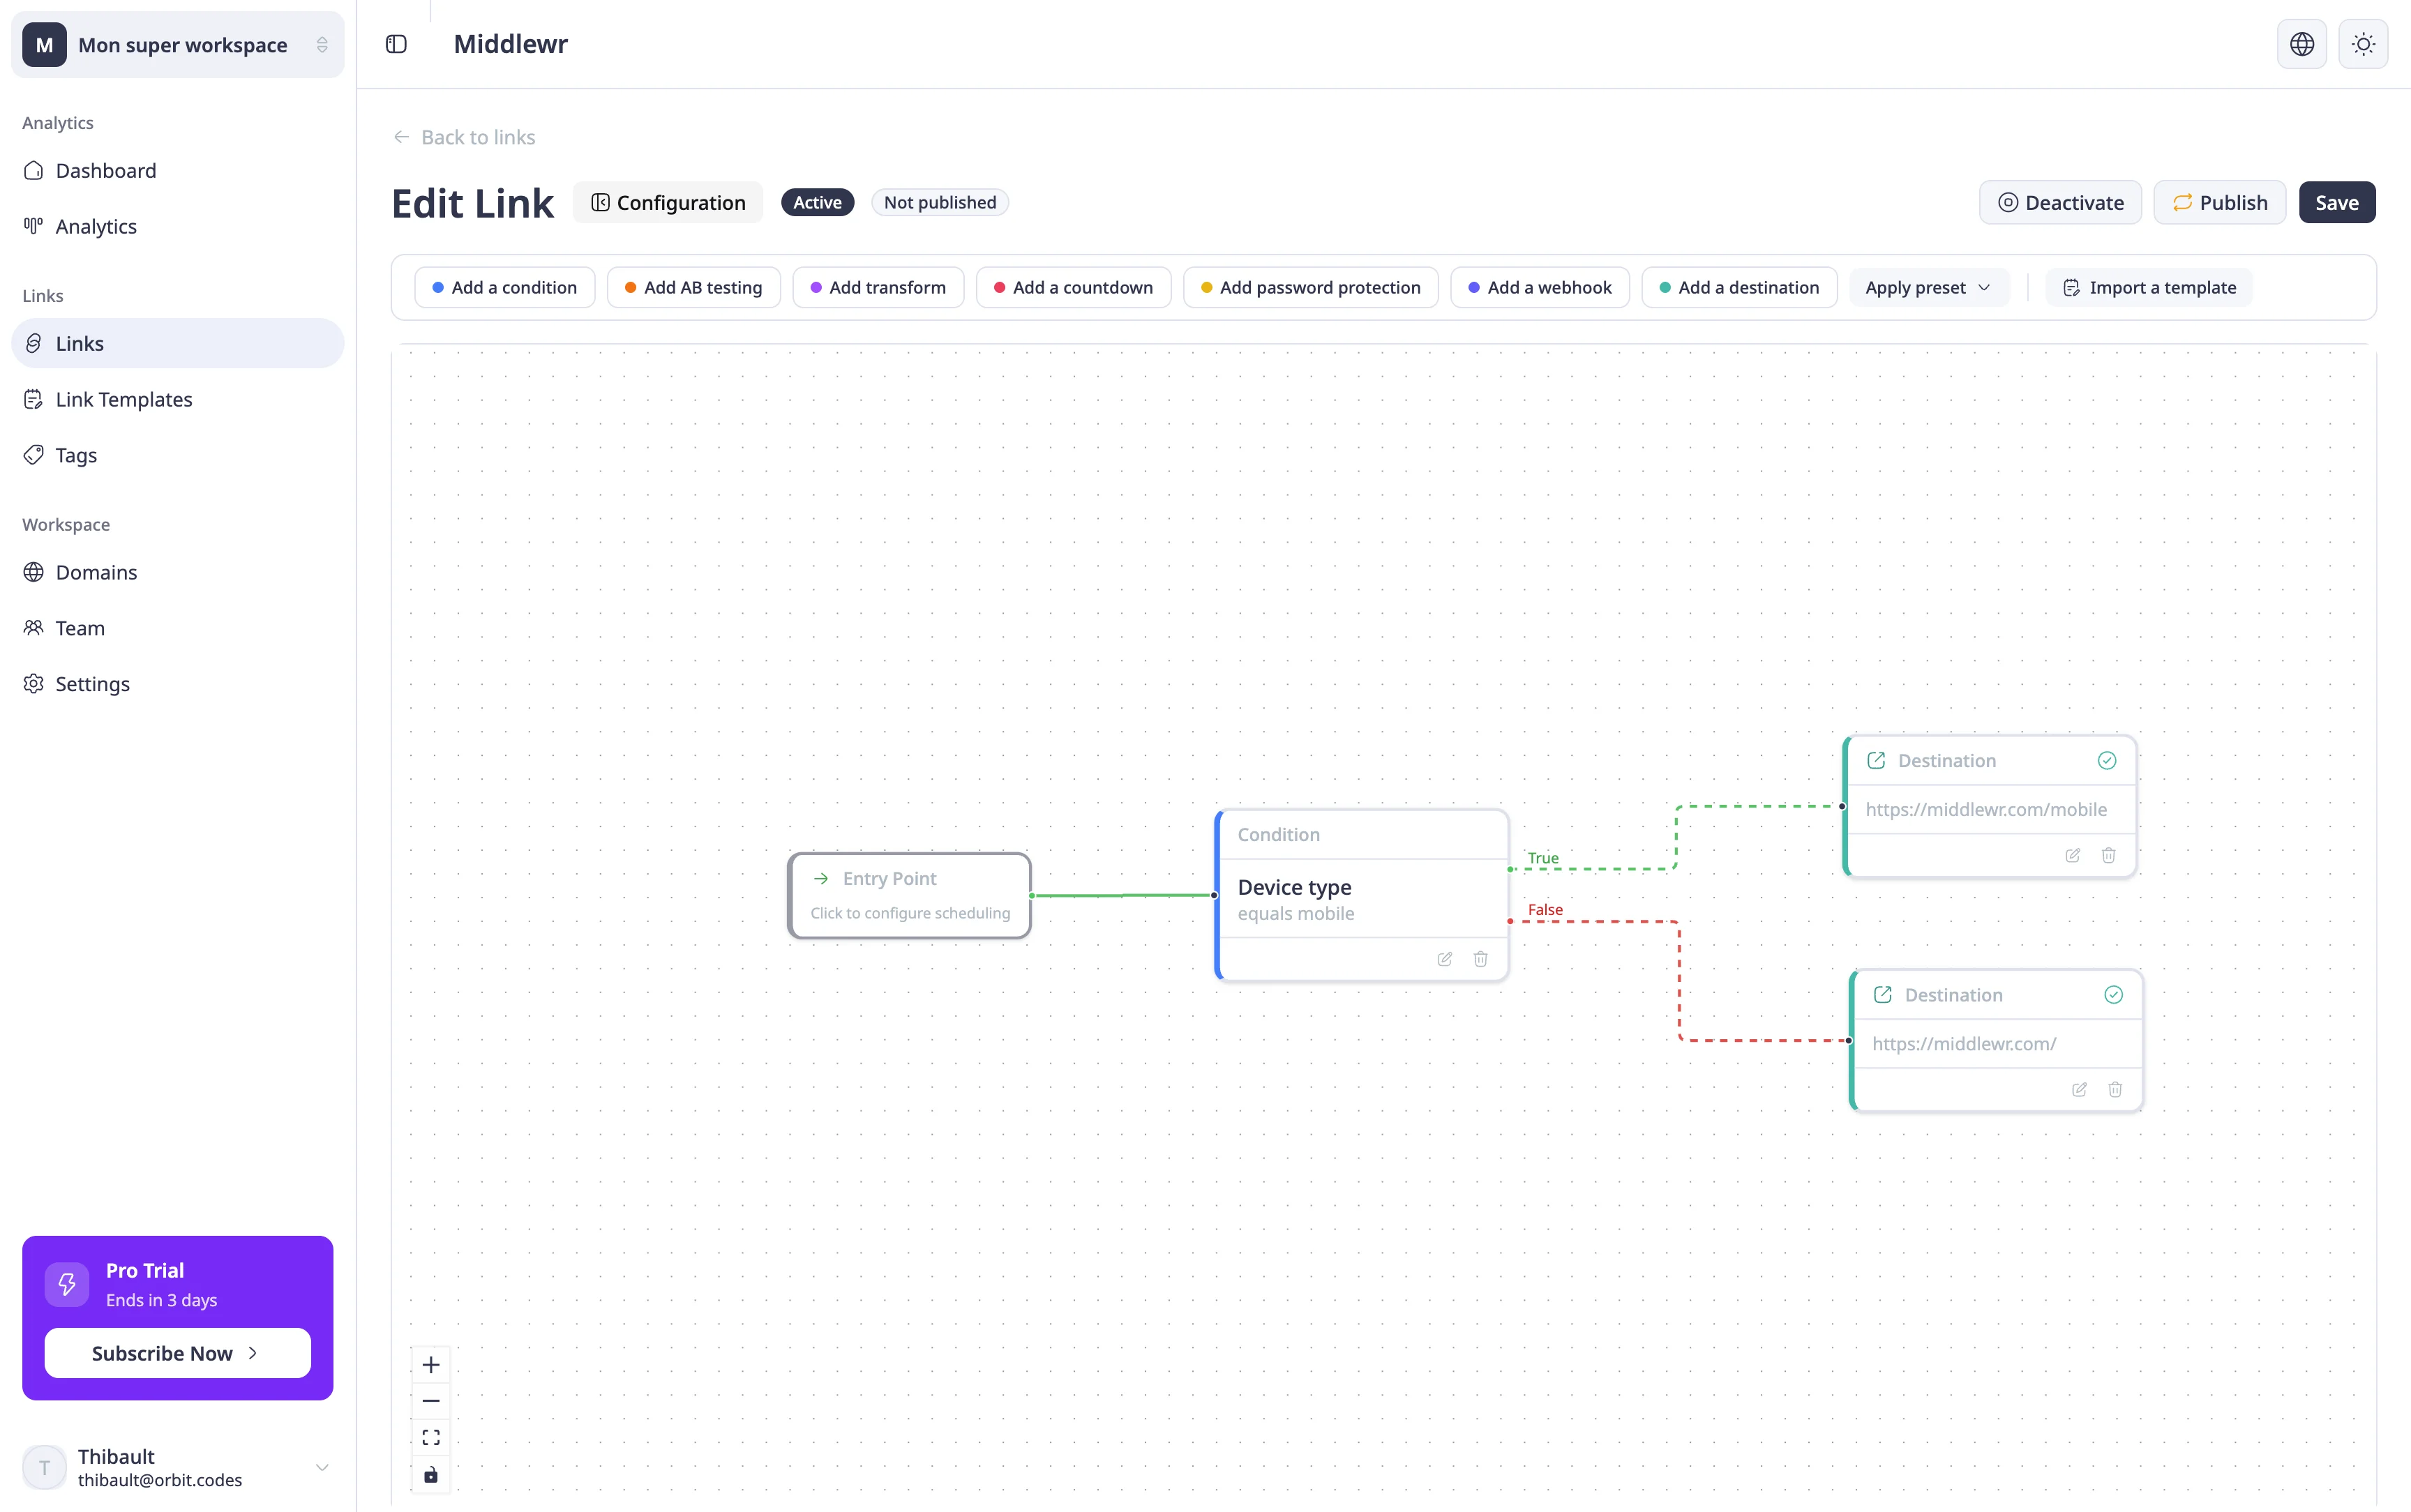The width and height of the screenshot is (2411, 1512).
Task: Import a template
Action: click(2149, 288)
